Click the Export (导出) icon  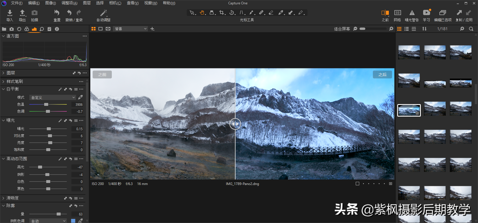pyautogui.click(x=22, y=13)
